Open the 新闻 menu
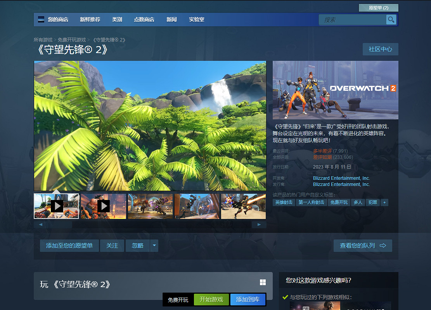Viewport: 431px width, 310px height. click(171, 19)
